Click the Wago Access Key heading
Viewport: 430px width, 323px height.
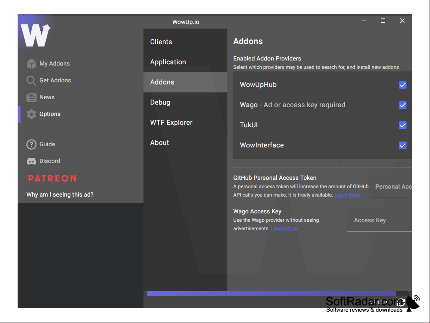point(257,211)
